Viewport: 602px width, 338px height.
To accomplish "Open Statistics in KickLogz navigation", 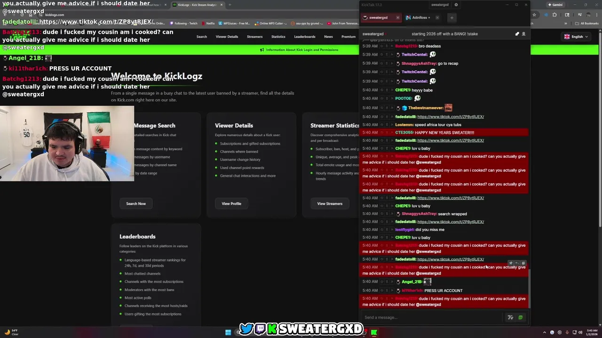I will [278, 37].
